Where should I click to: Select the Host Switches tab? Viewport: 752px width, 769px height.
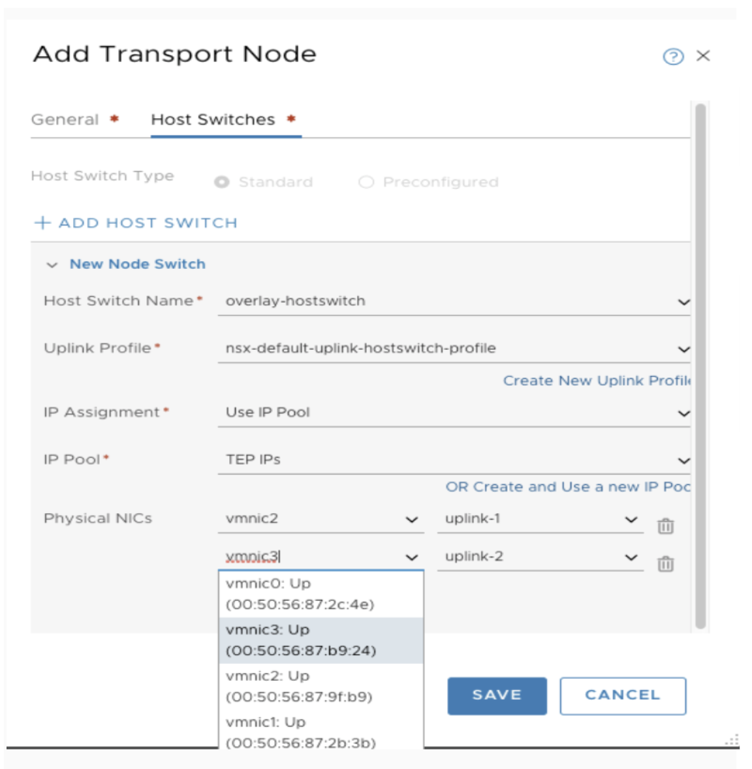click(213, 120)
